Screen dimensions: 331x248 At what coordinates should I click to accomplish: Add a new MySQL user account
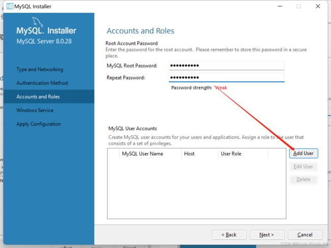click(304, 153)
